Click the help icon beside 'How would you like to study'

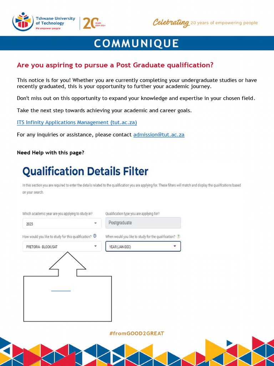coord(95,236)
